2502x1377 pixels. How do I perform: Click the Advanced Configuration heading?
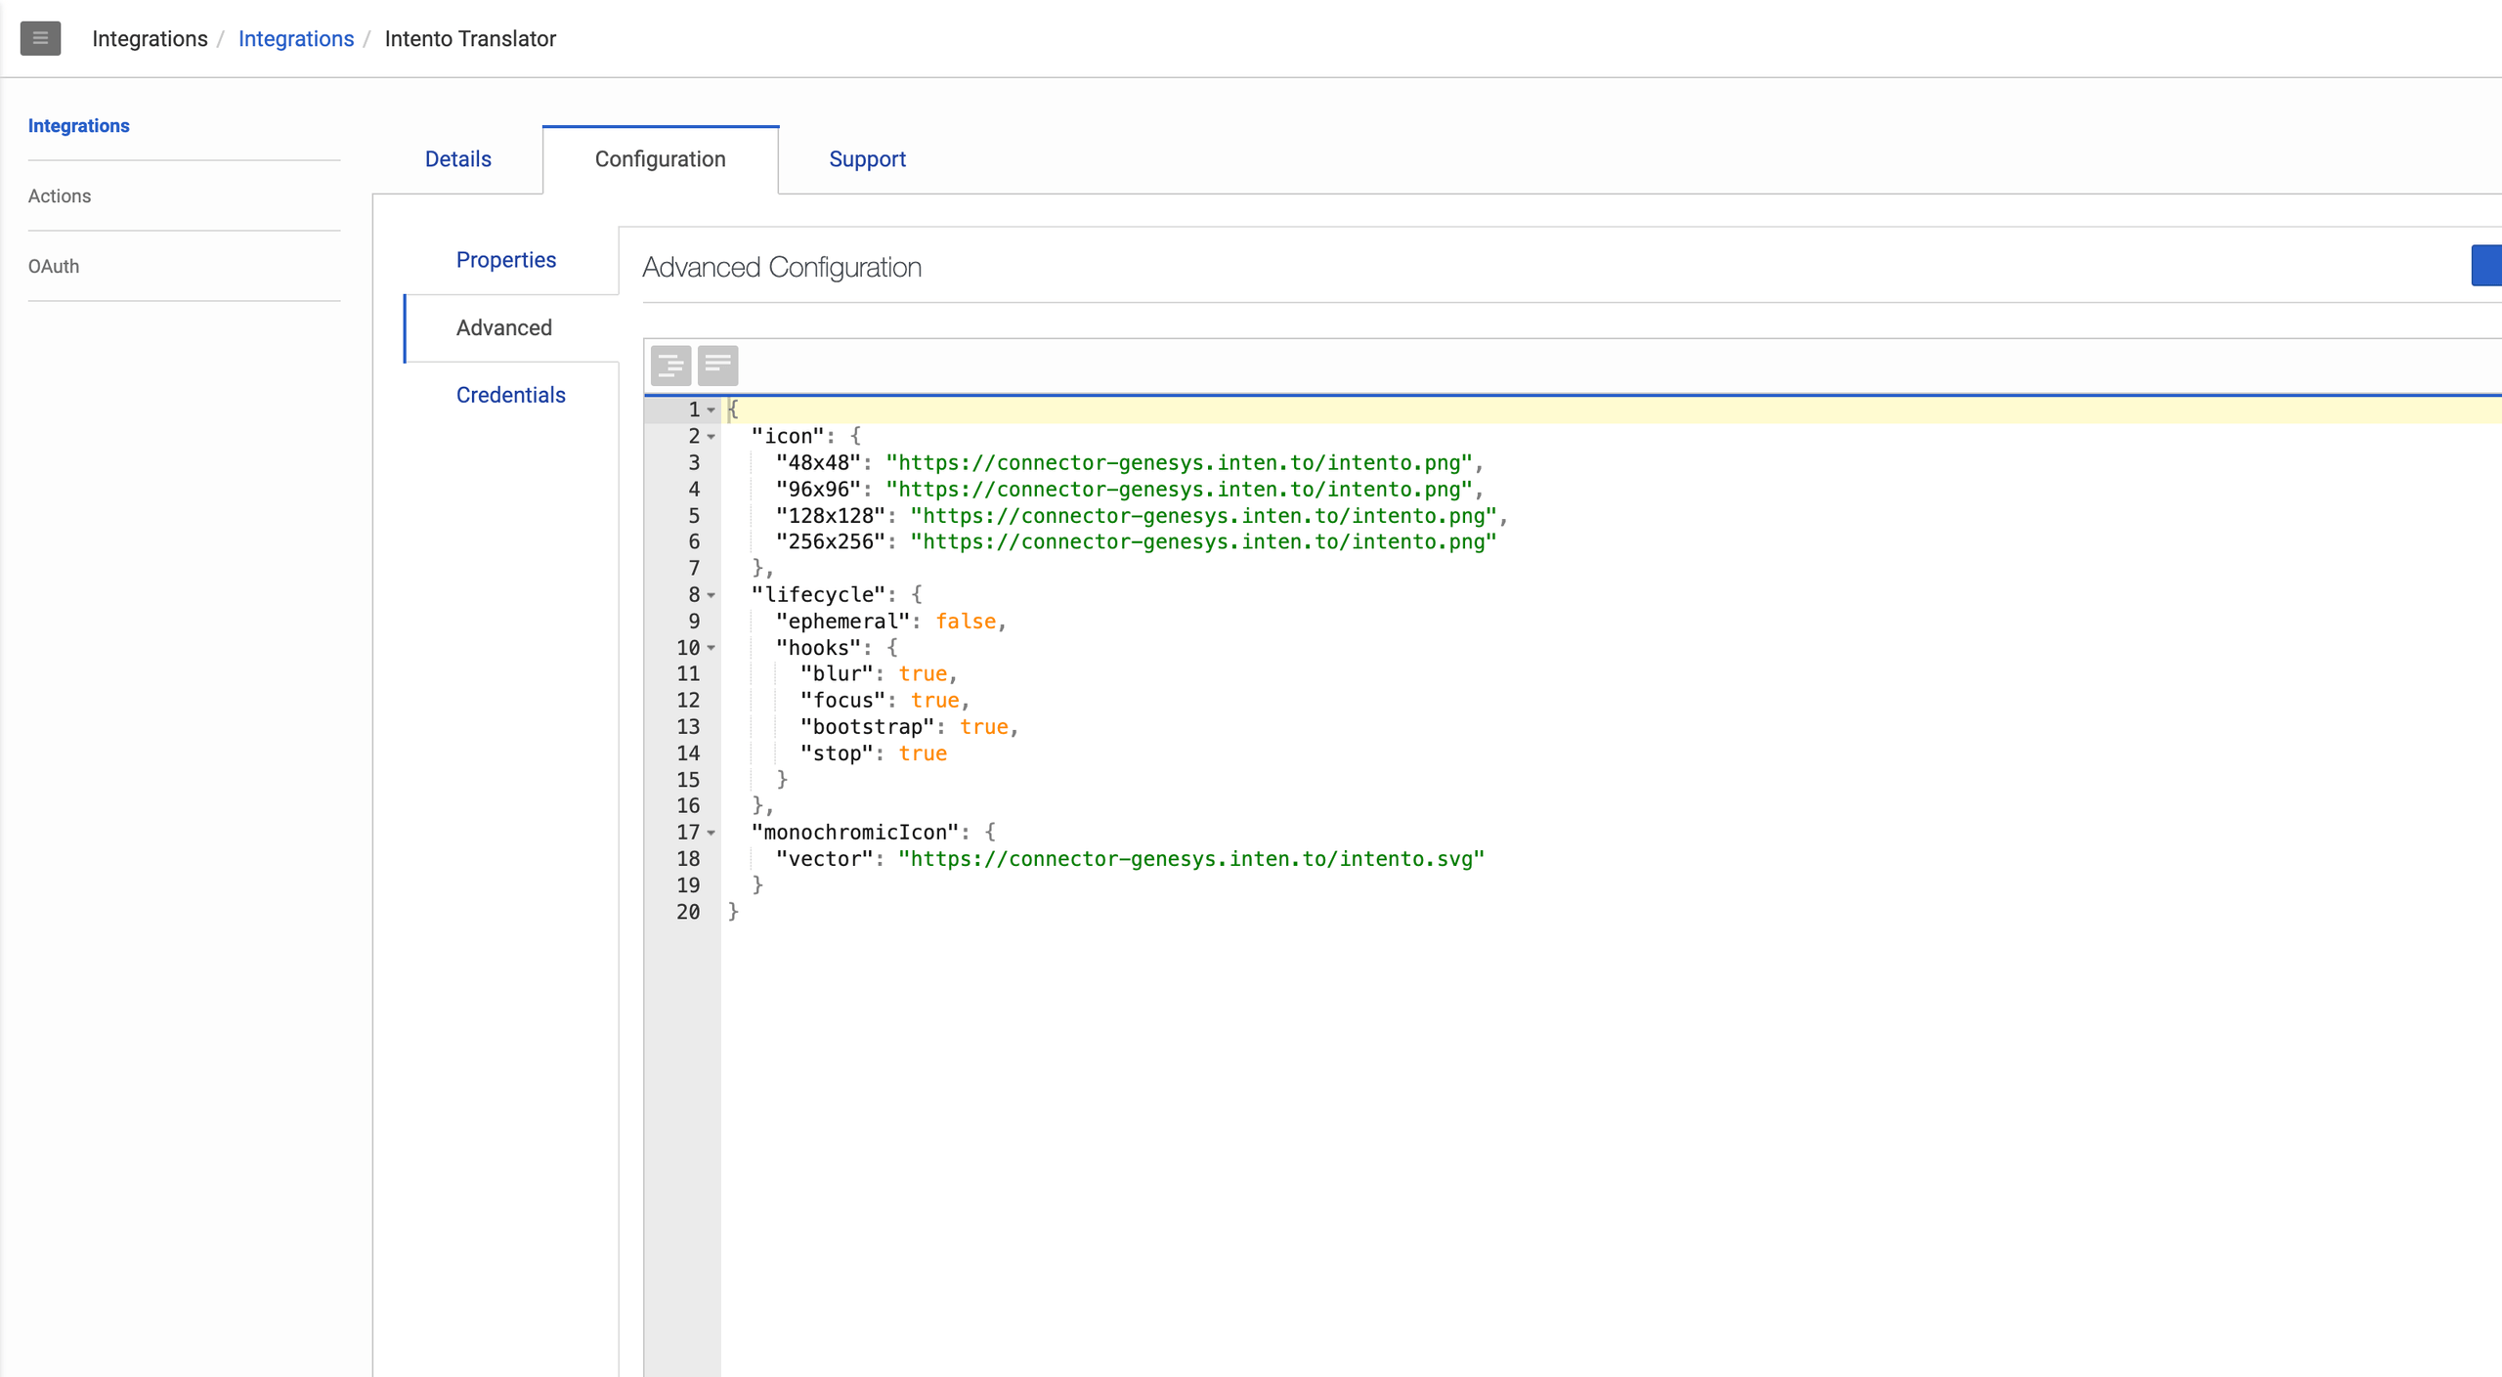pos(782,267)
